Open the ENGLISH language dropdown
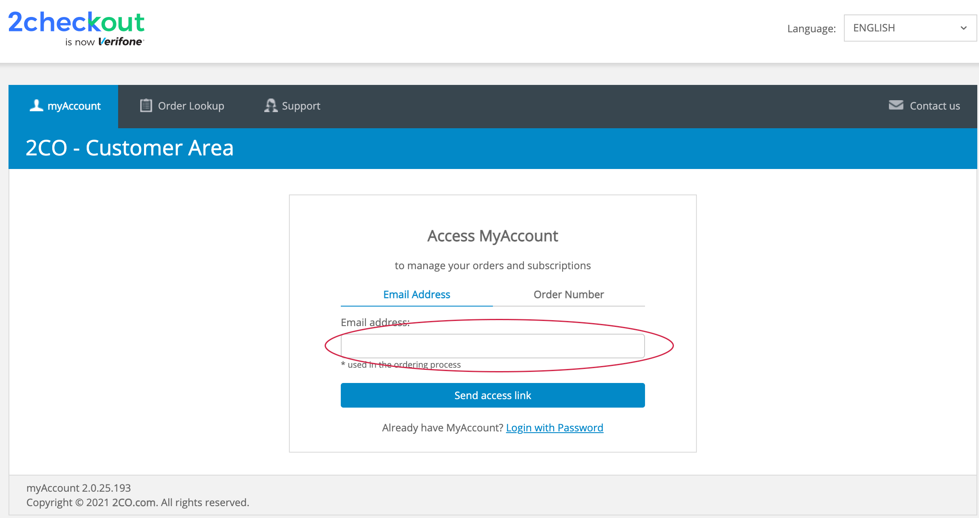The height and width of the screenshot is (518, 979). [905, 28]
